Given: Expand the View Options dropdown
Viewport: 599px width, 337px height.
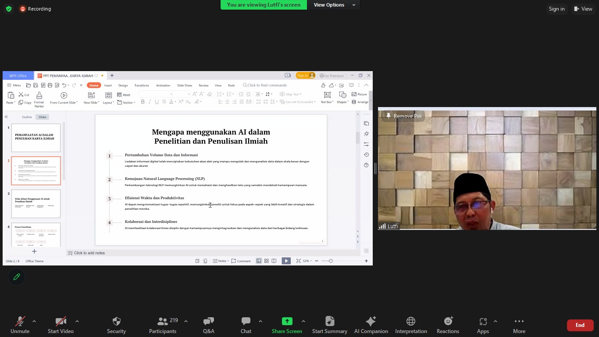Looking at the screenshot, I should (x=334, y=5).
